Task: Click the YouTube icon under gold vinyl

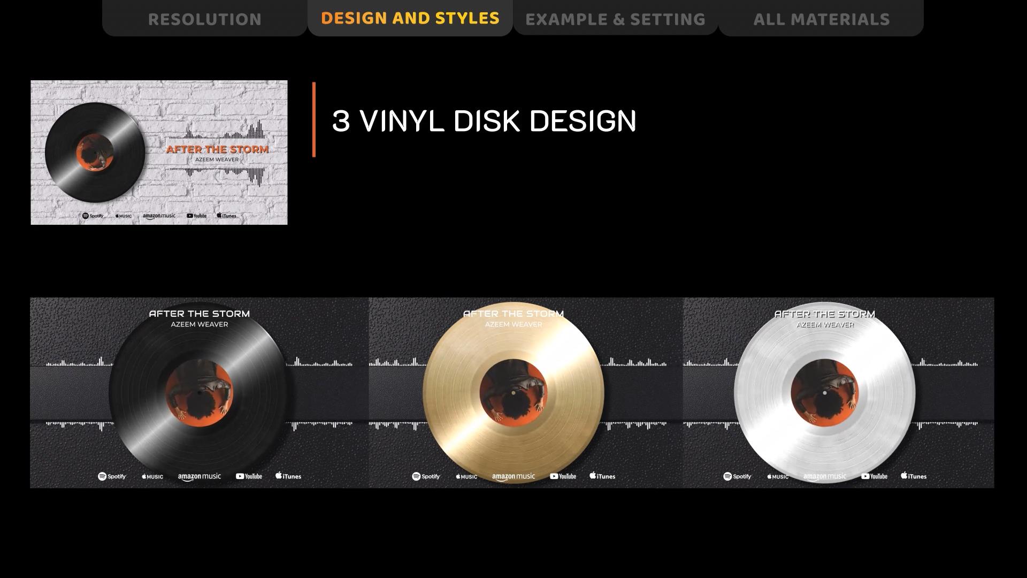Action: pos(563,476)
